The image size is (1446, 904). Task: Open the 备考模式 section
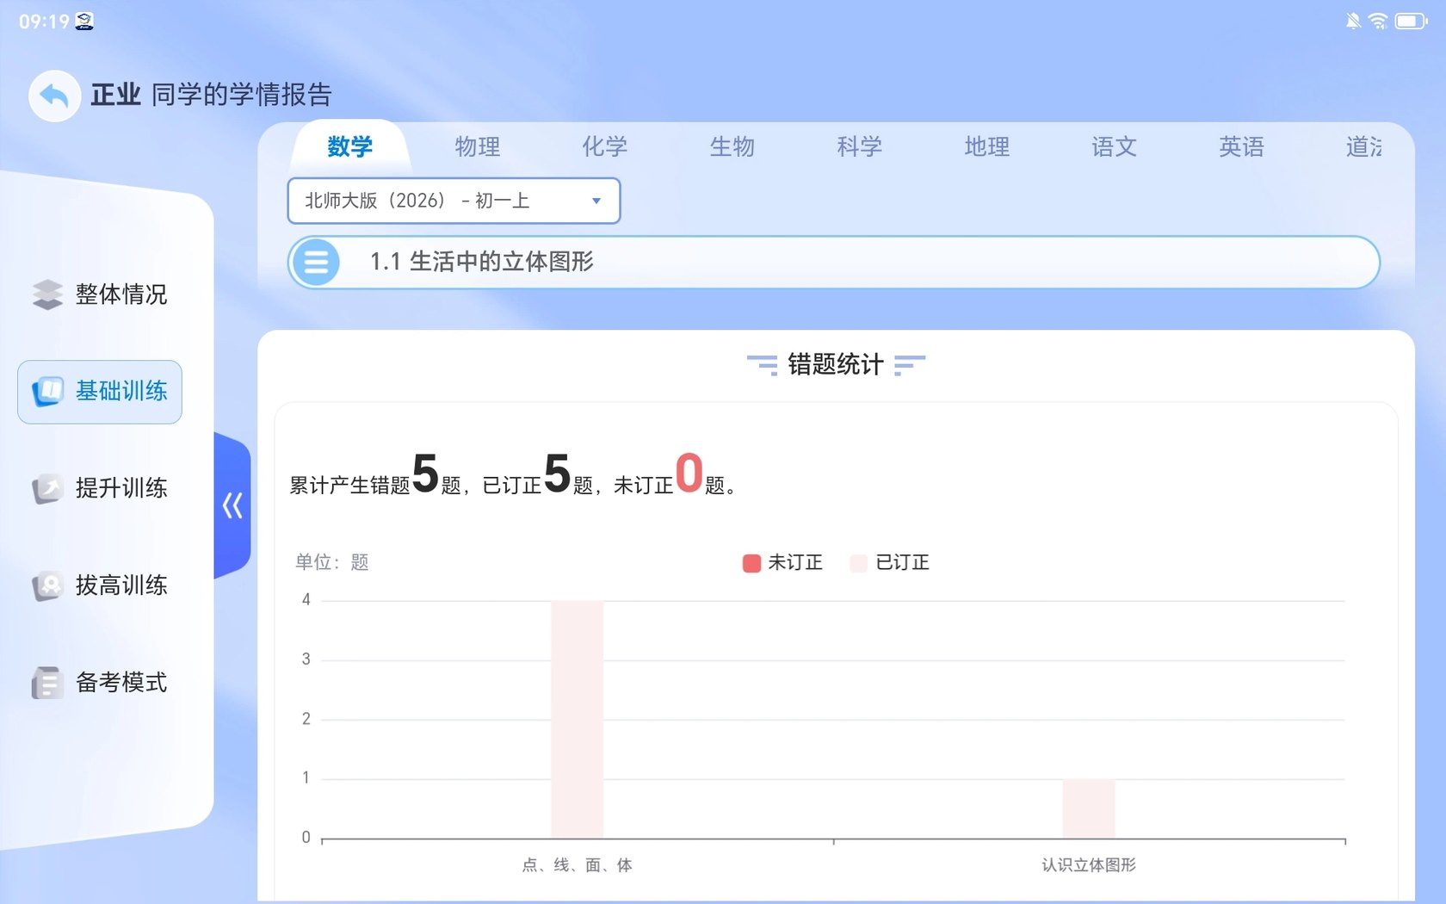100,684
